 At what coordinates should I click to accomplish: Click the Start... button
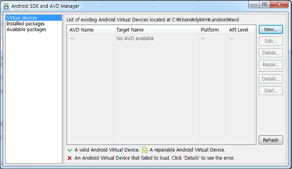pyautogui.click(x=271, y=91)
